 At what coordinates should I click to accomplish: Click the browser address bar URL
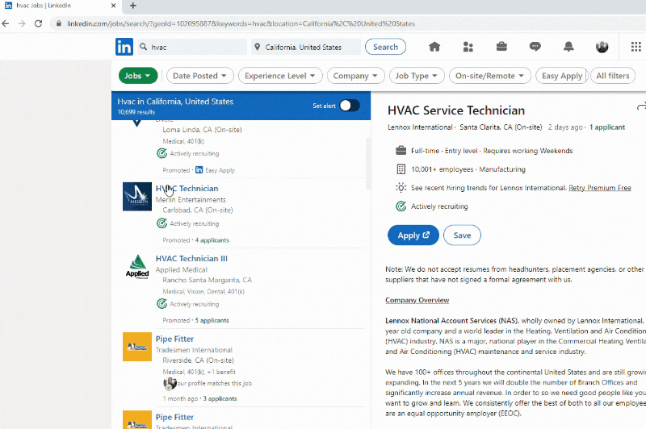coord(241,24)
